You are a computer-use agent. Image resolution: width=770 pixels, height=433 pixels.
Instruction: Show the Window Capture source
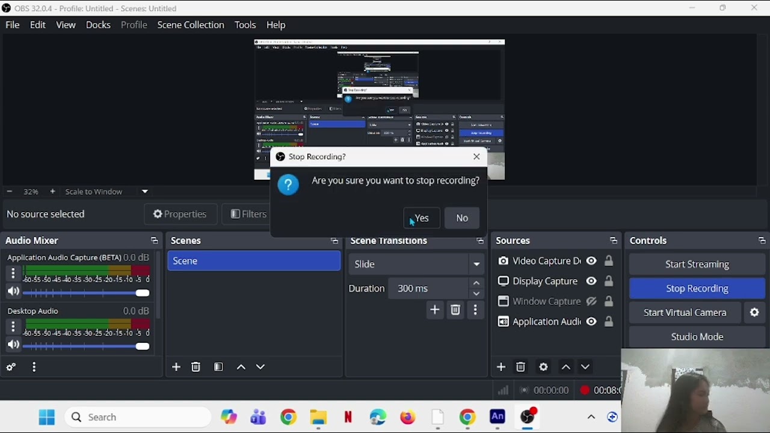tap(591, 302)
